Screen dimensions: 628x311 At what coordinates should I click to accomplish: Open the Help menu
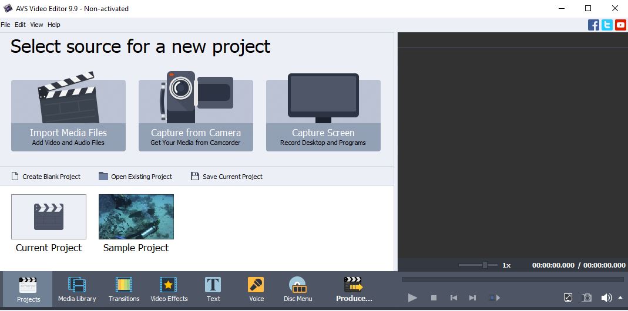[53, 25]
